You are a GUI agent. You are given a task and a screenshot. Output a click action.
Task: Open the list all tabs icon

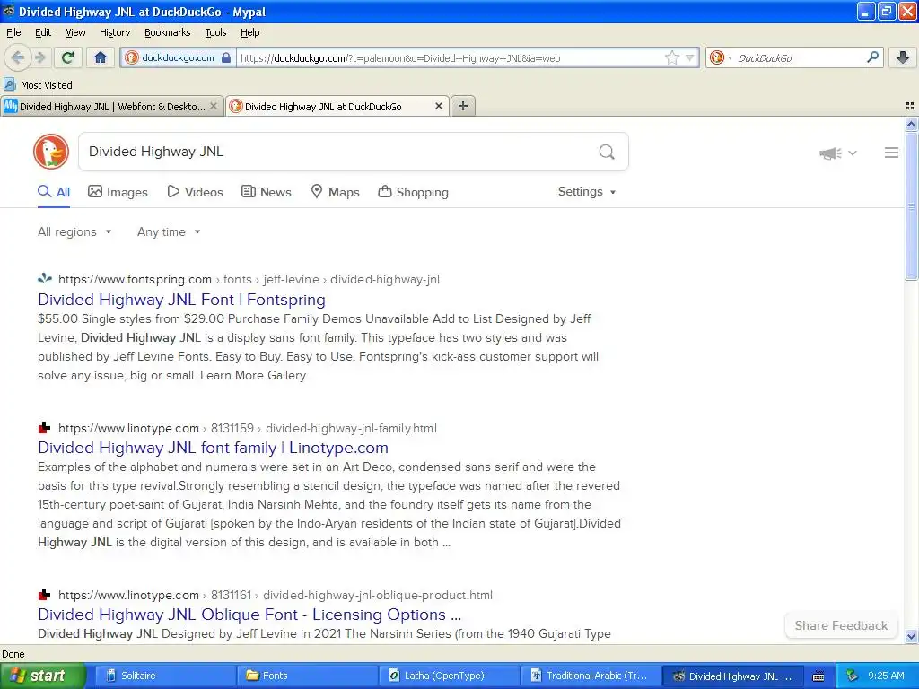coord(910,106)
